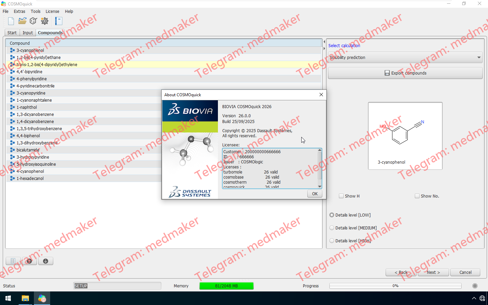Switch to the Start tab
Image resolution: width=488 pixels, height=305 pixels.
point(12,33)
